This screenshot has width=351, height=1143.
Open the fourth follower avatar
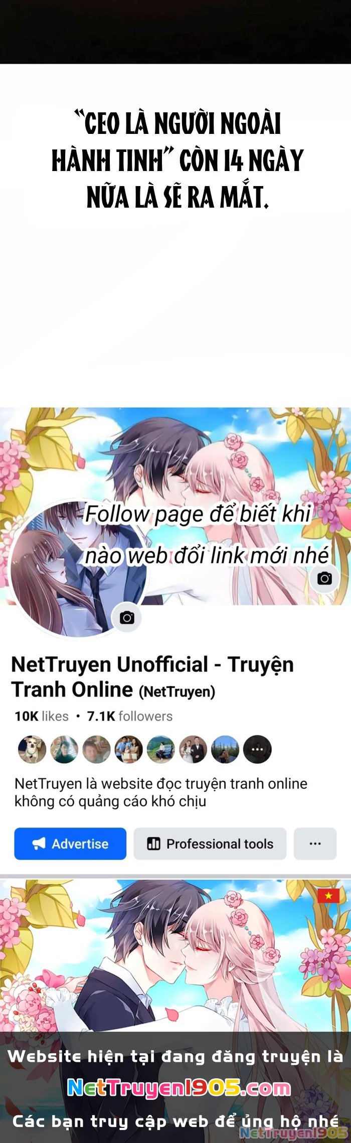pos(128,749)
